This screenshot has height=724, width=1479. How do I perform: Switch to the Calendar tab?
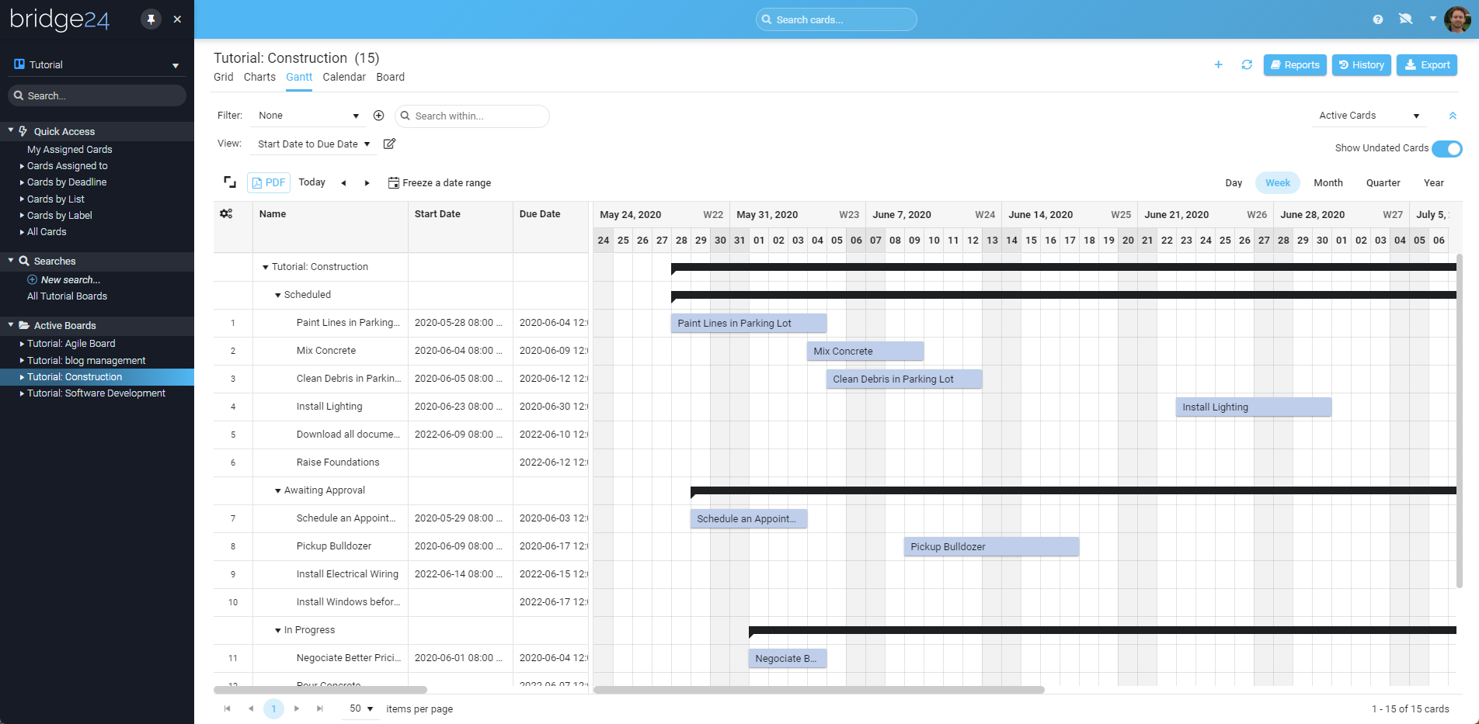(x=344, y=77)
